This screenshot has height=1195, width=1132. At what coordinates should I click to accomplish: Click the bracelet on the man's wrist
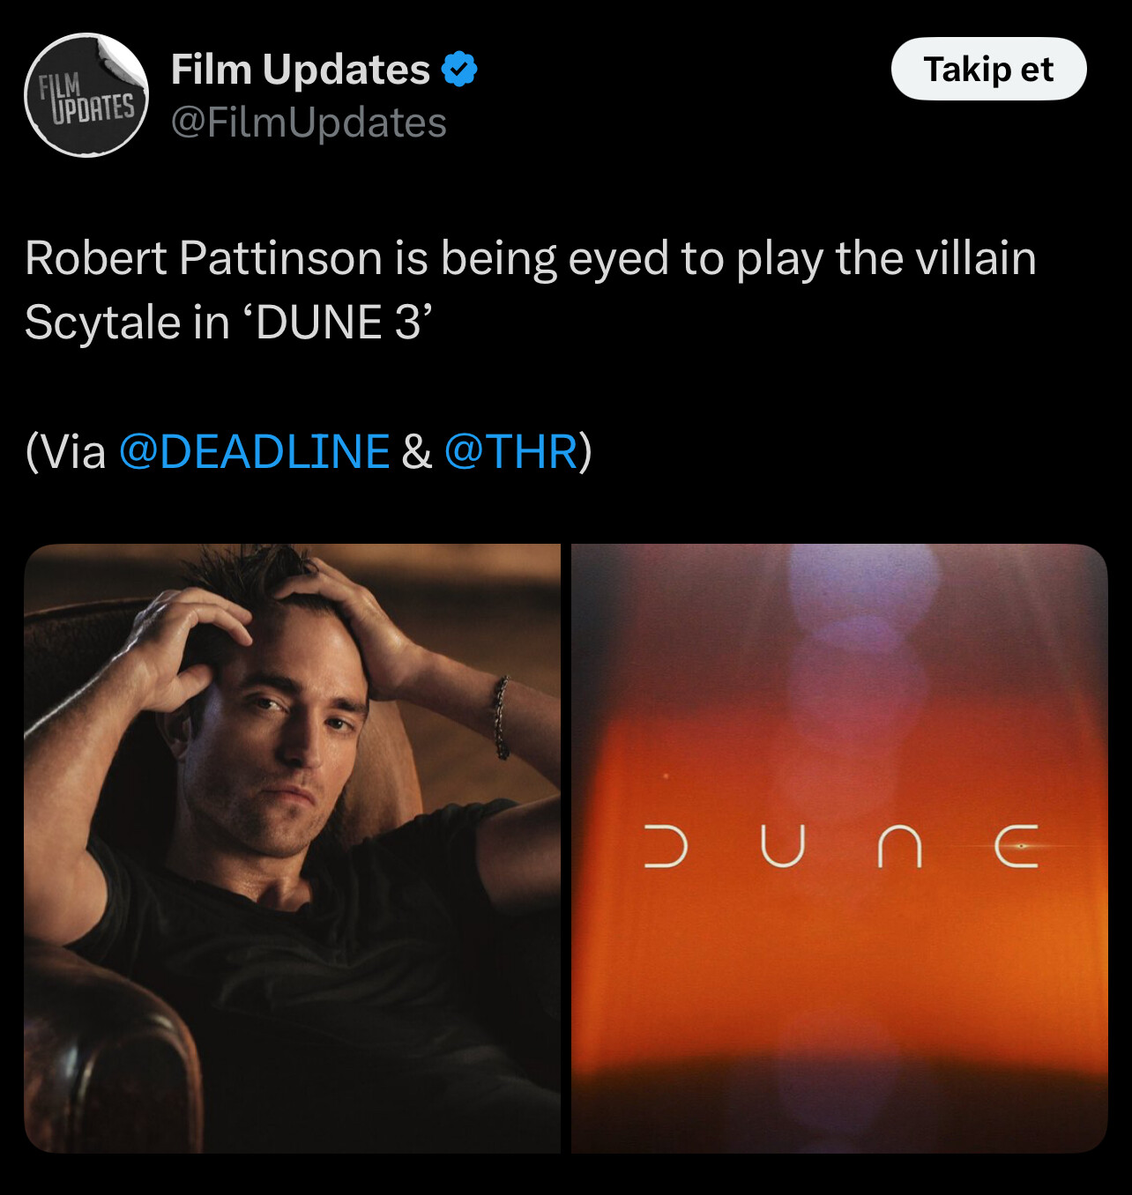pos(501,717)
